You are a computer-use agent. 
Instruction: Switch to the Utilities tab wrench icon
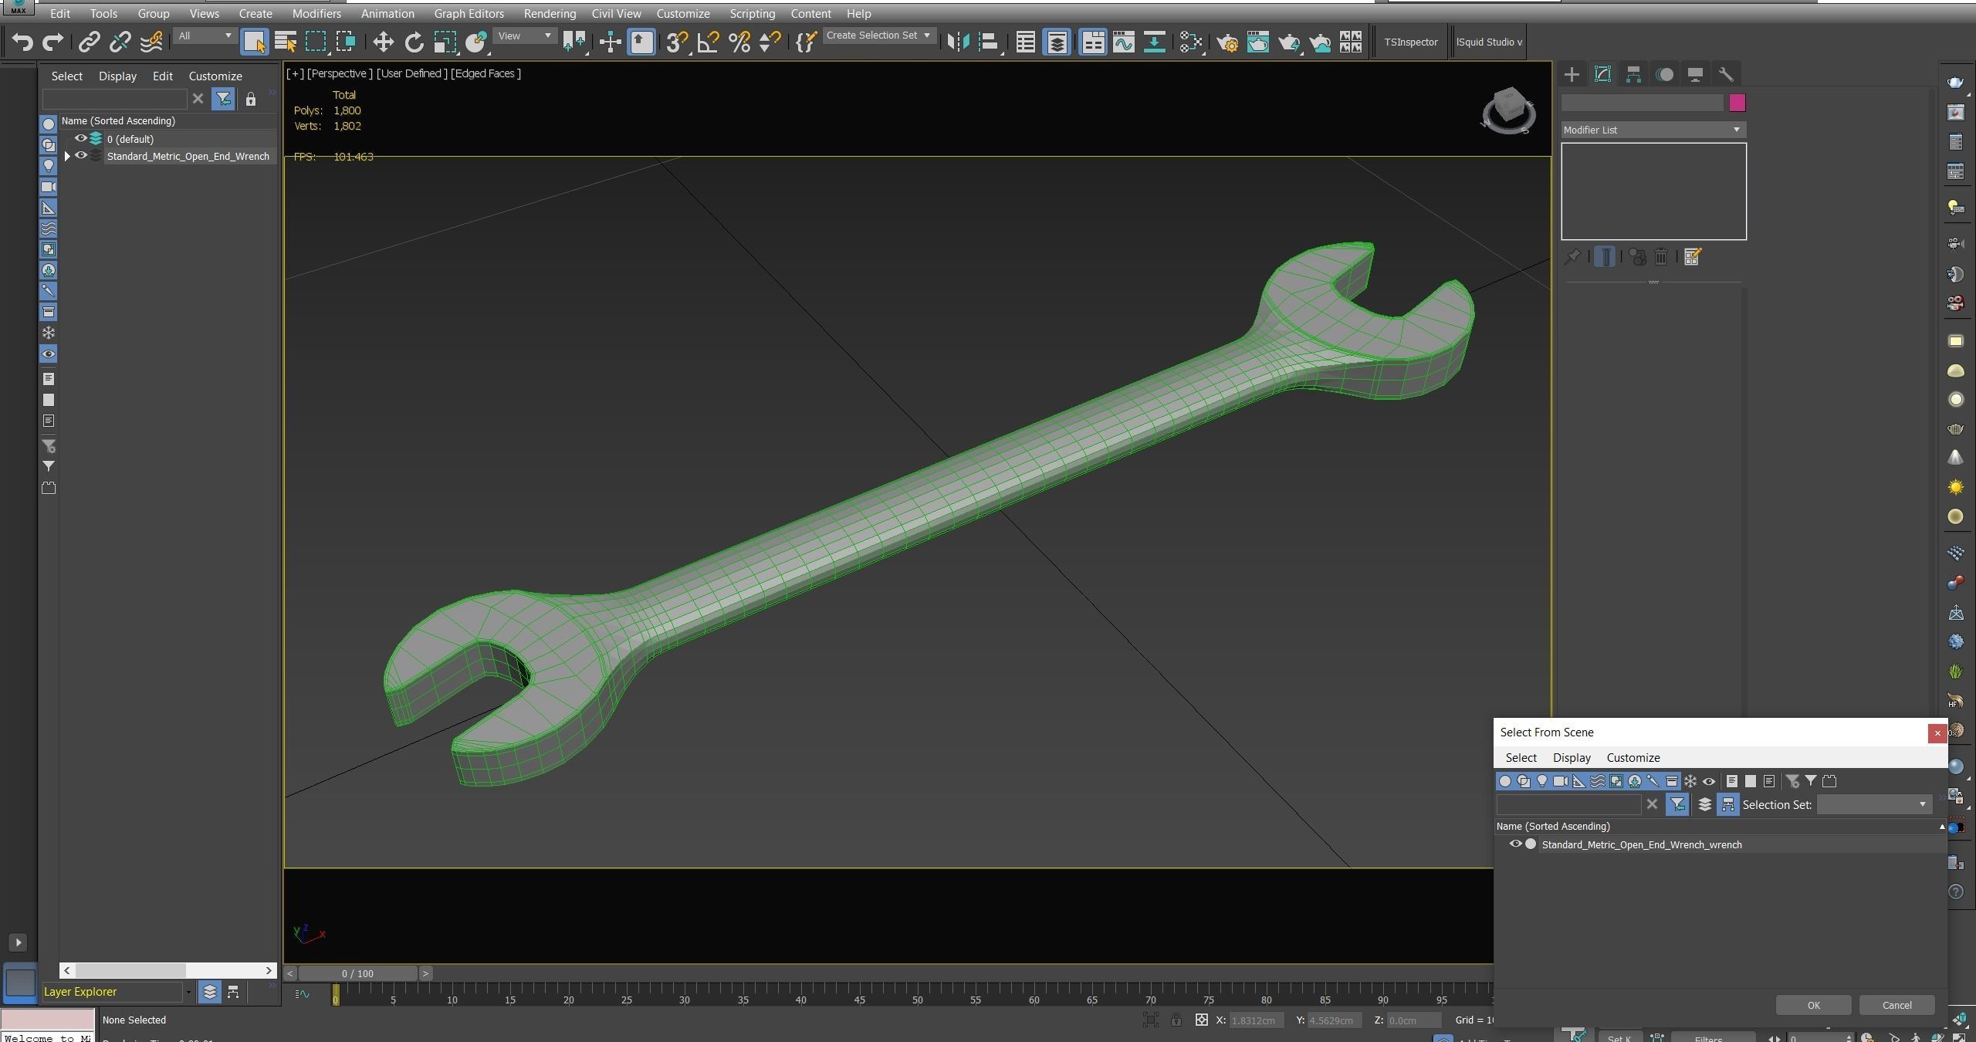[1726, 74]
